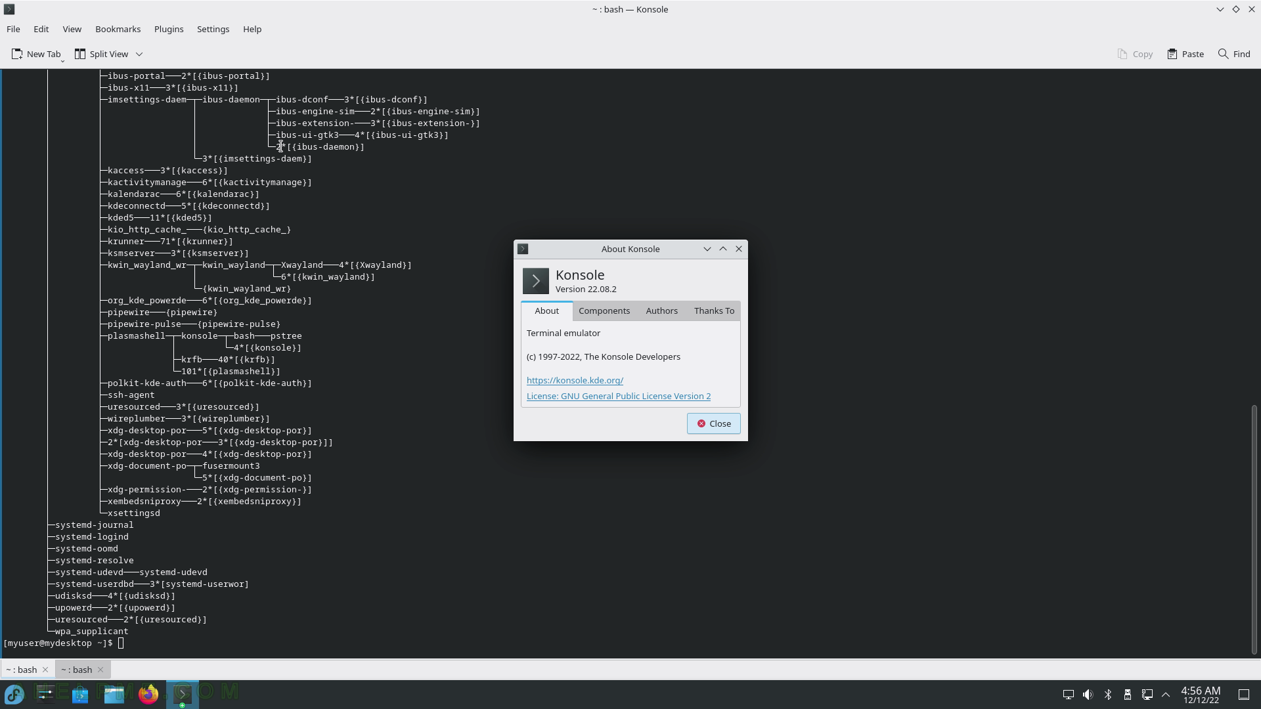Click the Find toolbar button
This screenshot has width=1261, height=709.
pyautogui.click(x=1234, y=54)
